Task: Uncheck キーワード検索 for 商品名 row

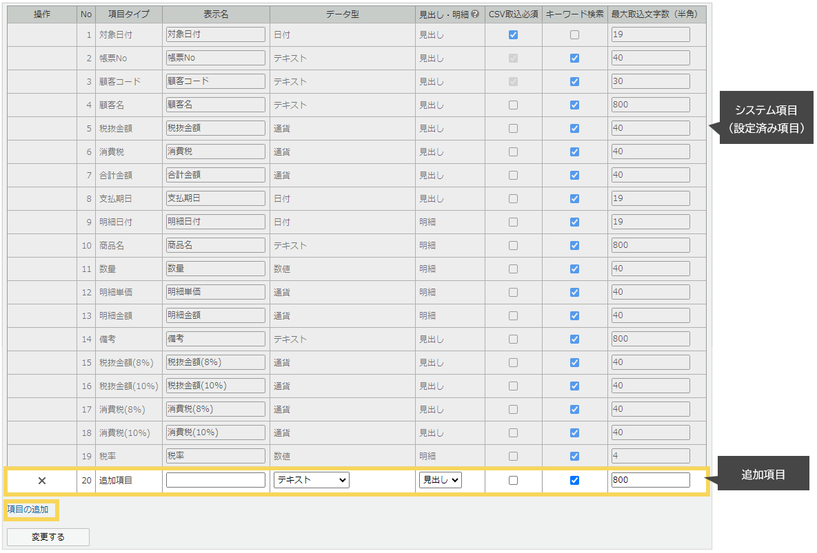Action: pos(574,246)
